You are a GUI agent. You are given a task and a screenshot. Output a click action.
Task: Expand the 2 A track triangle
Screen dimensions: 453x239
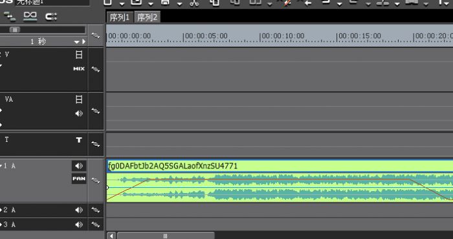coord(1,210)
